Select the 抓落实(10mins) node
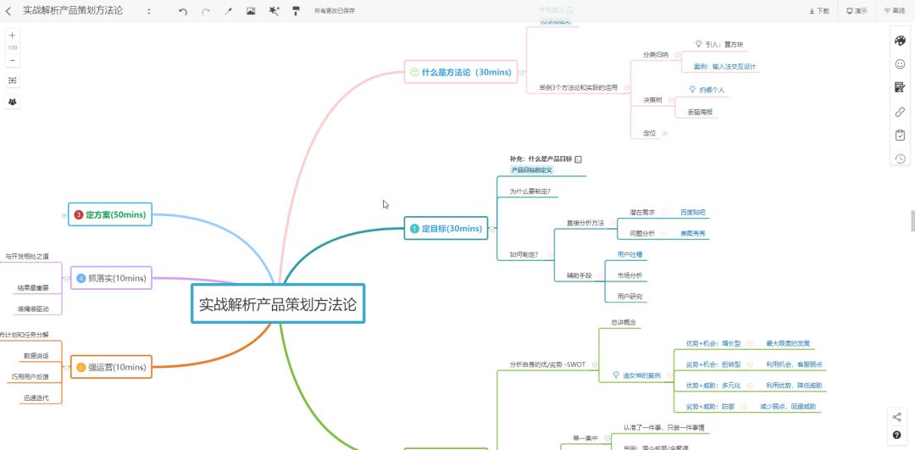Viewport: 915px width, 450px height. [x=111, y=278]
